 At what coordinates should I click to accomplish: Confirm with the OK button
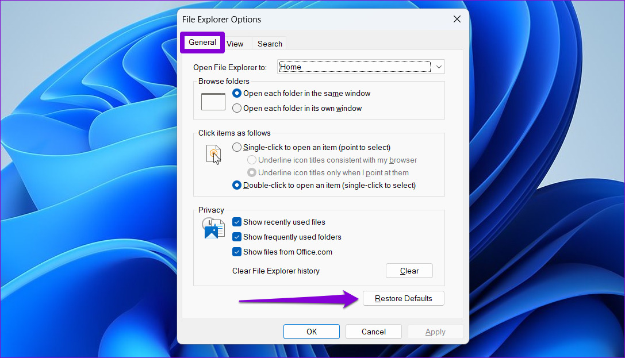[311, 332]
